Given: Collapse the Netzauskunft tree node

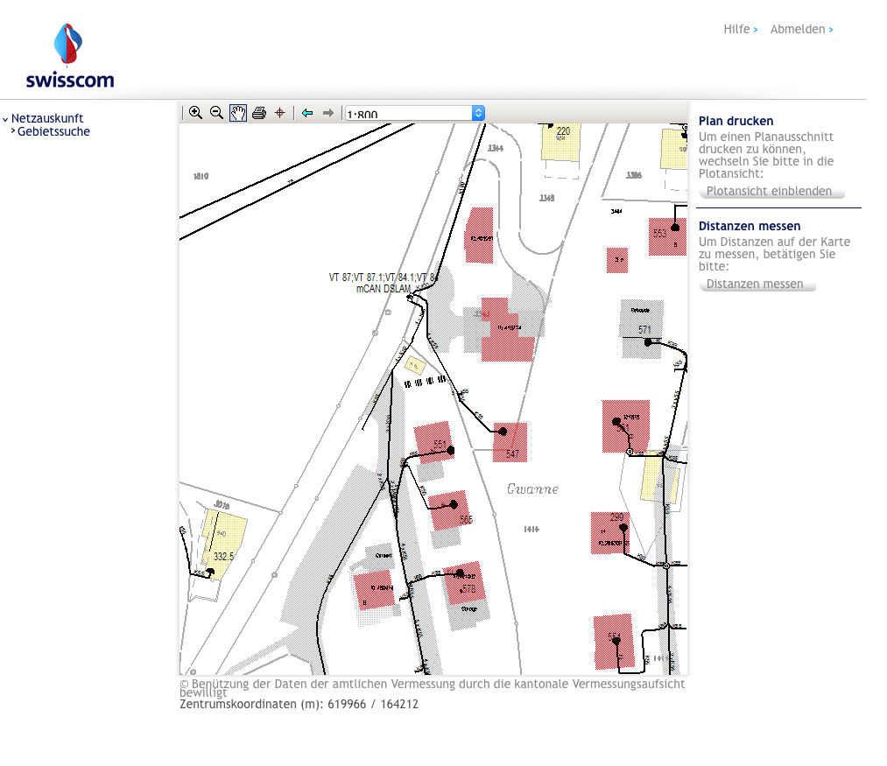Looking at the screenshot, I should click(5, 119).
